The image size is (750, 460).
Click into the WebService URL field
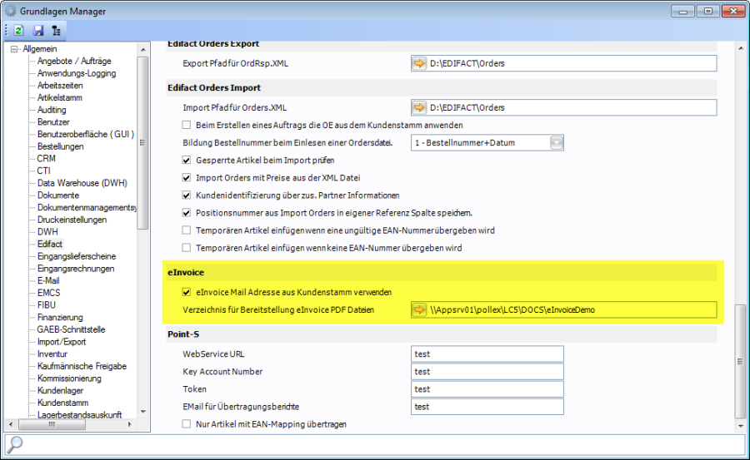click(x=487, y=354)
